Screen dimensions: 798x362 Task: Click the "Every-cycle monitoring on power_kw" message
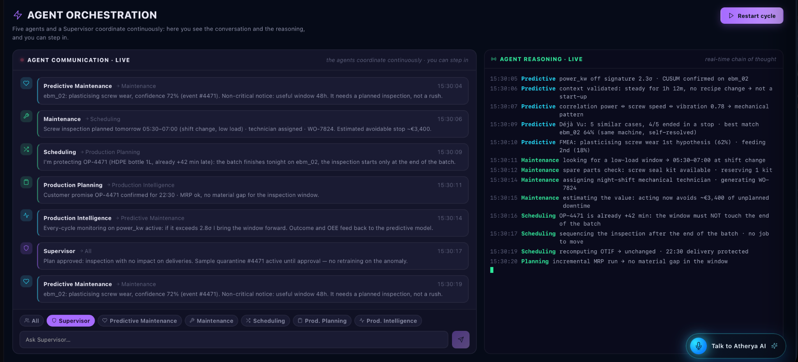252,223
